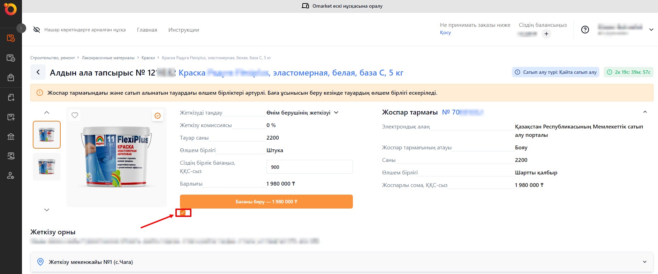
Task: Click the 'Нашар көретіндерге арналған нұсқа' link
Action: tap(85, 30)
